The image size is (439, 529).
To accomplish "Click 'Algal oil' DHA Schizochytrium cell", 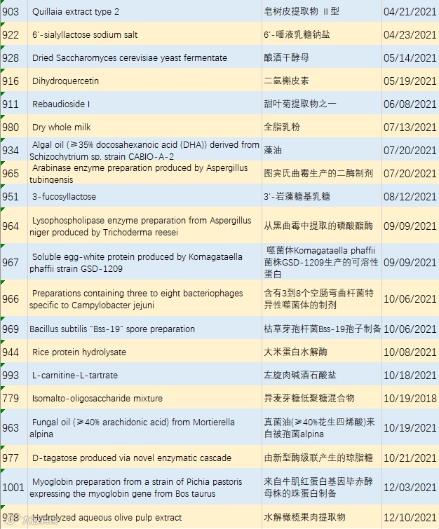I will tap(144, 150).
